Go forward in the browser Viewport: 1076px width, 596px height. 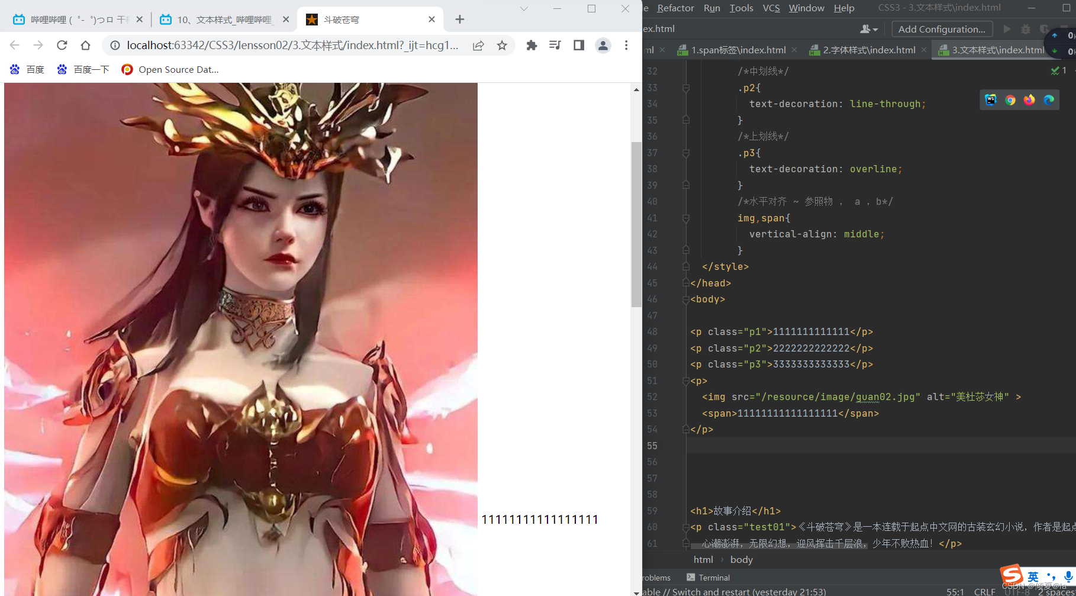click(38, 45)
